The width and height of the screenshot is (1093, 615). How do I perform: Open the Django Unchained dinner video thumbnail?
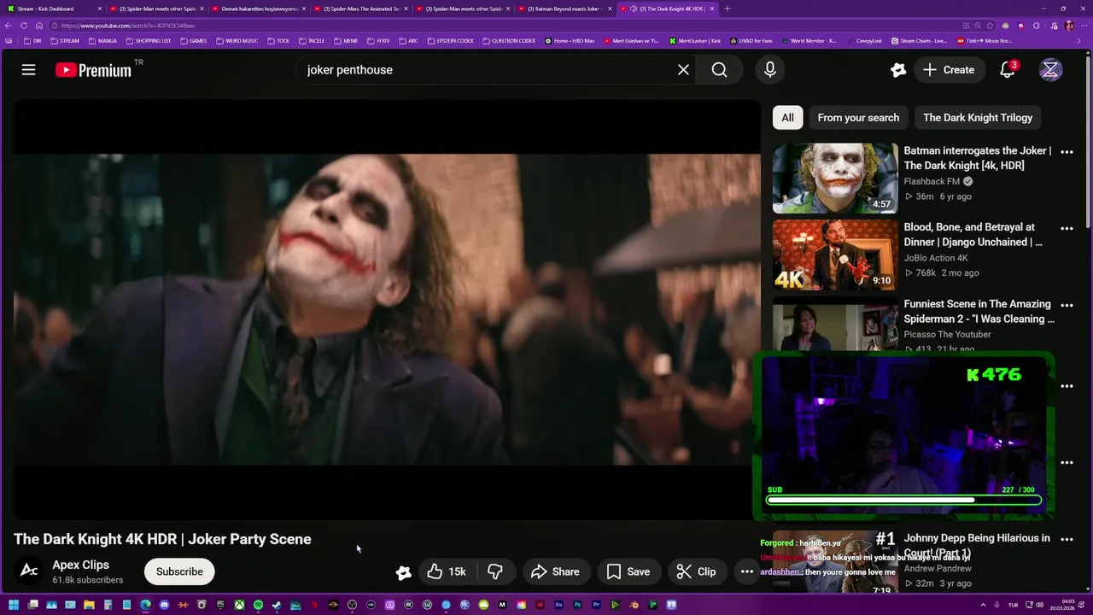coord(835,255)
